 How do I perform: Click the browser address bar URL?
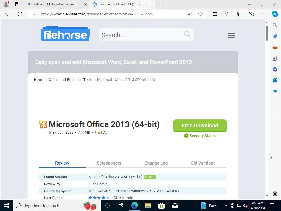[x=97, y=14]
